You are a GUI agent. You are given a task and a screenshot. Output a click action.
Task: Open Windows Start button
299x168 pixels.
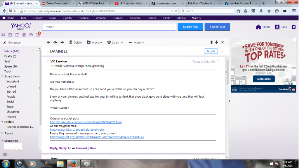tap(6, 164)
